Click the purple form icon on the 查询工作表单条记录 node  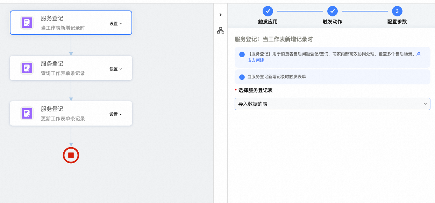tap(27, 68)
